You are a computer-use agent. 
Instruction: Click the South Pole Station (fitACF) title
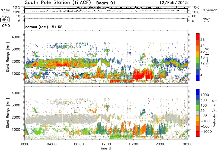58,2
